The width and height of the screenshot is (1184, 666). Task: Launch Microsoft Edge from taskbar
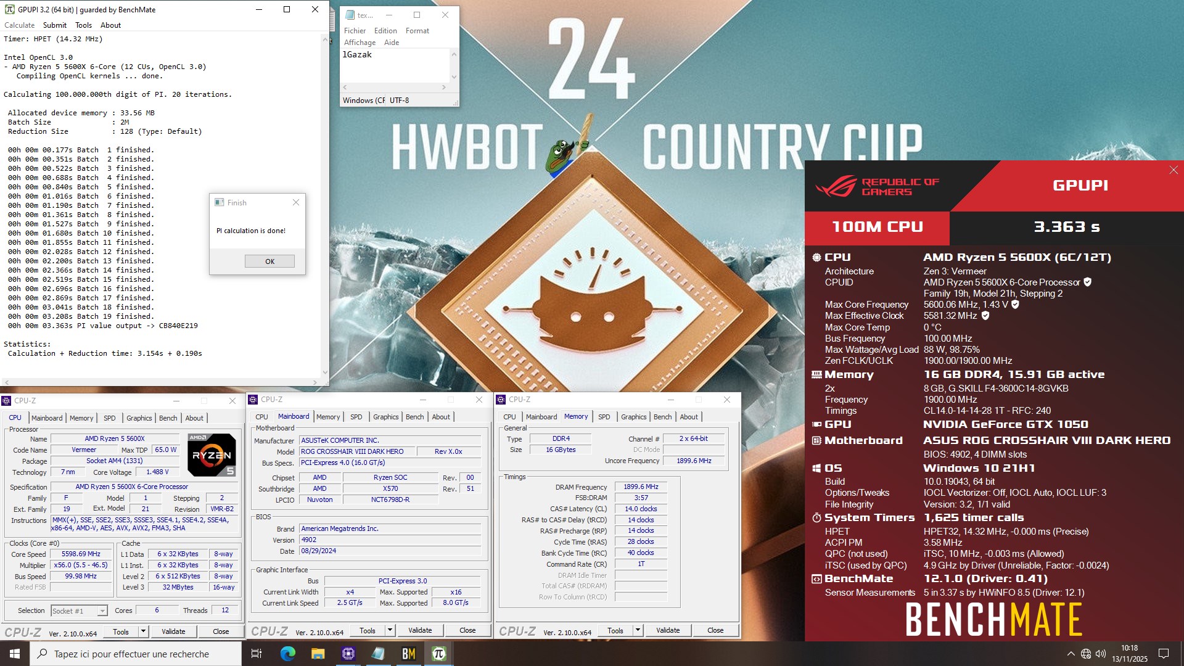tap(287, 654)
